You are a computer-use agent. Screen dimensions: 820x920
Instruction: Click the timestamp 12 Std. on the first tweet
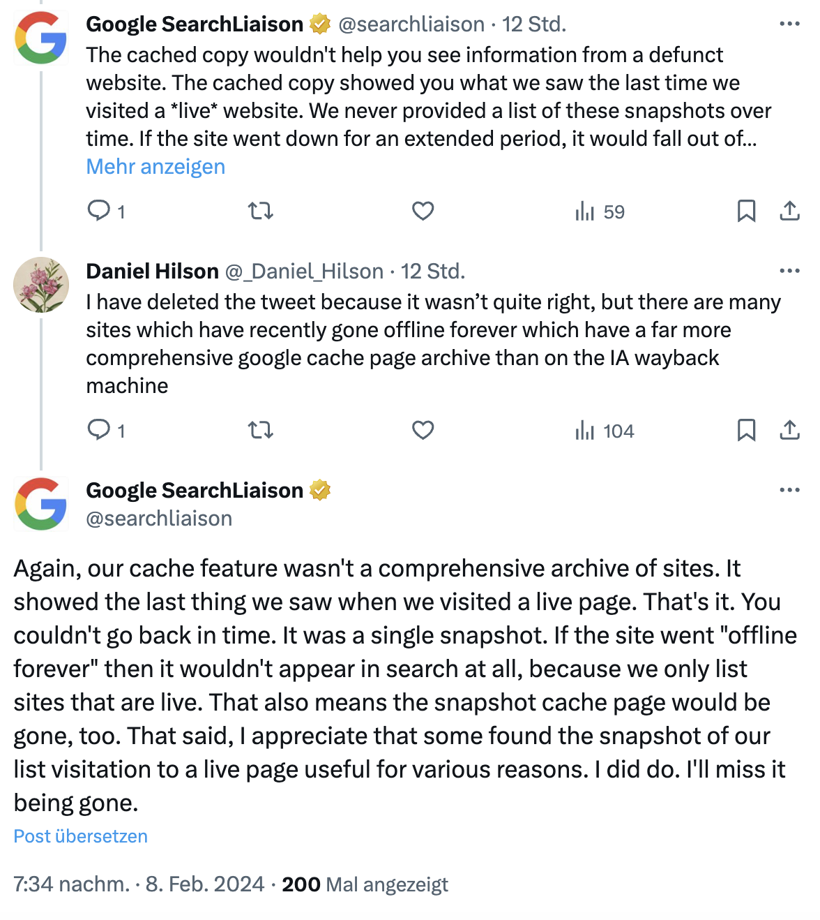(x=536, y=23)
